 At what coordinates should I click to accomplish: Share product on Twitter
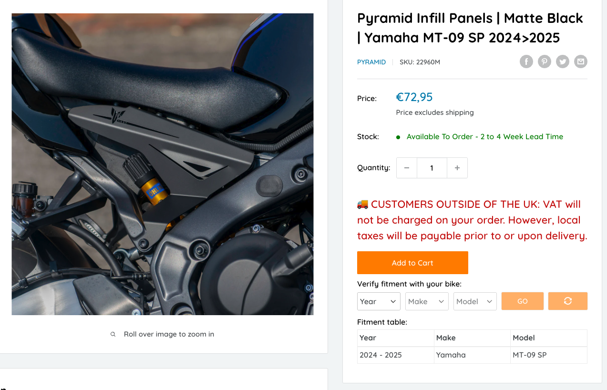563,62
